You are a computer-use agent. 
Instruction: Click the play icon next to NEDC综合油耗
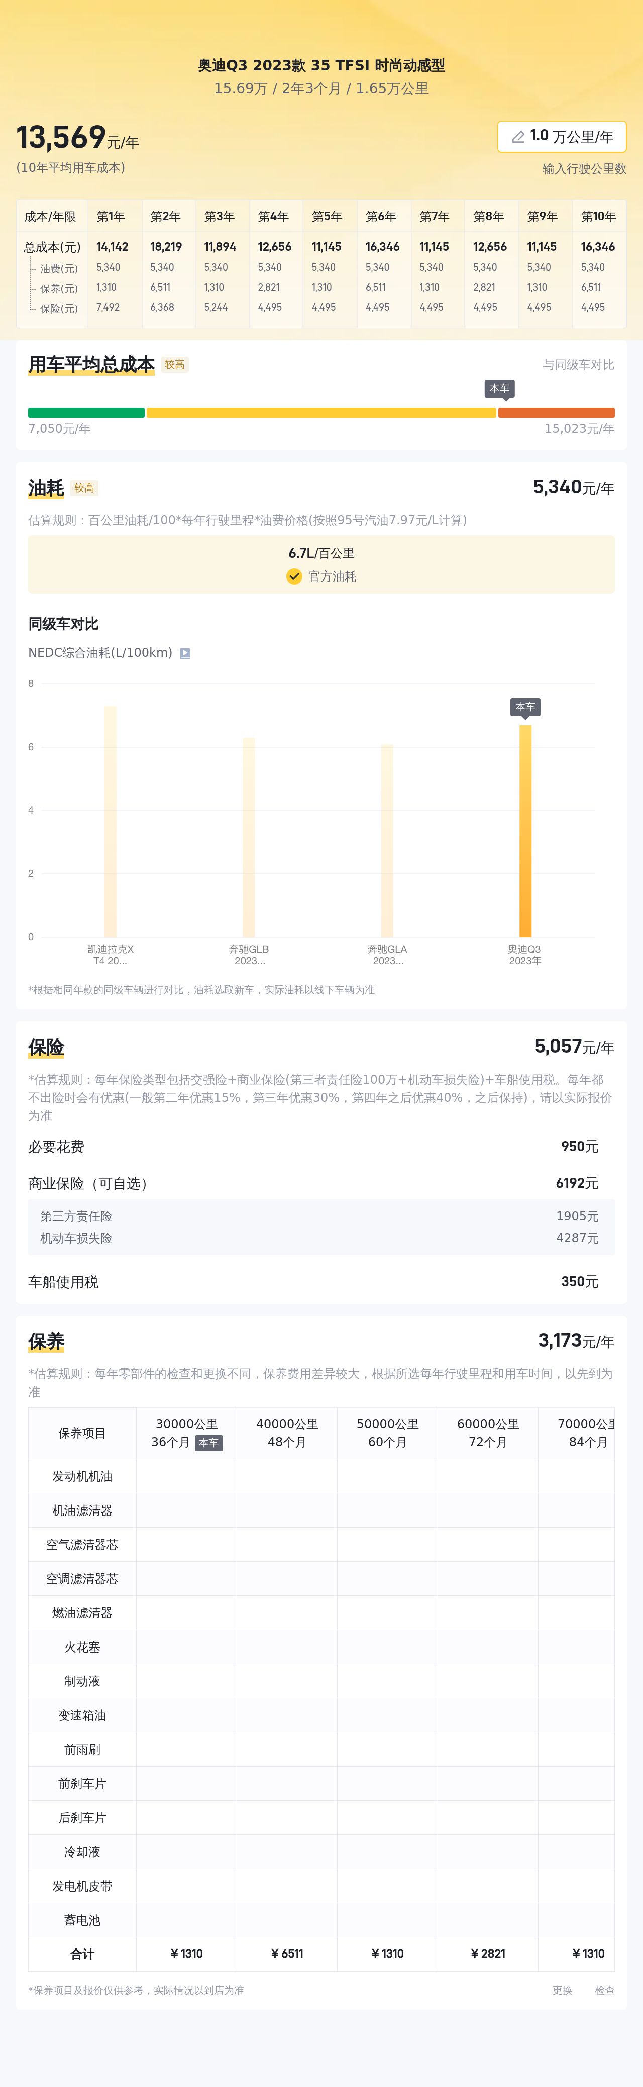tap(185, 653)
